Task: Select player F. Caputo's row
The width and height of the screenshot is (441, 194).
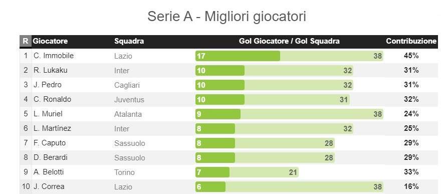Action: (x=229, y=143)
